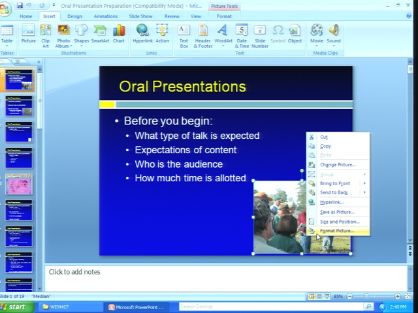Open the Clip Art tool

point(45,37)
